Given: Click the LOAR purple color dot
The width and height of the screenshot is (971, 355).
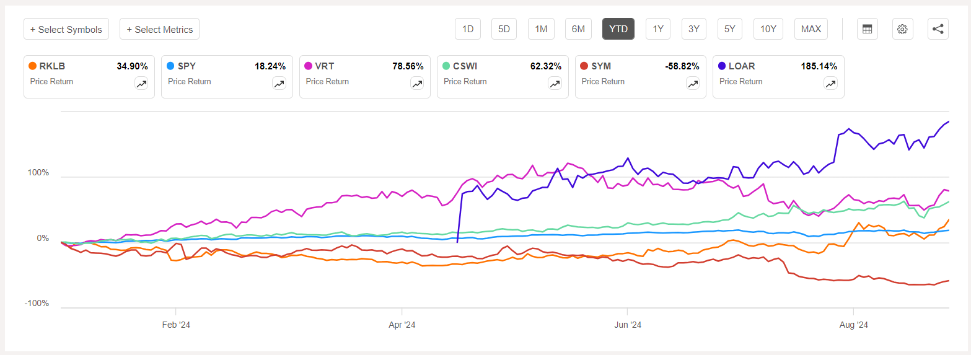Looking at the screenshot, I should [x=722, y=66].
